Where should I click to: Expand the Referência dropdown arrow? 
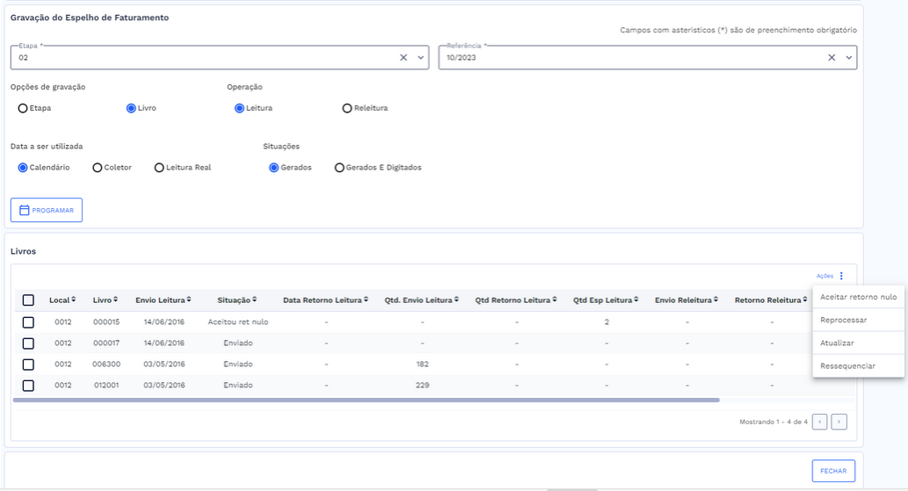[x=849, y=57]
